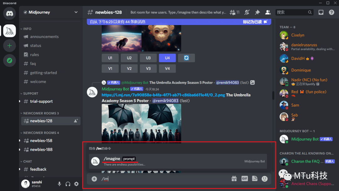
Task: Toggle headphone deafen
Action: click(x=68, y=184)
